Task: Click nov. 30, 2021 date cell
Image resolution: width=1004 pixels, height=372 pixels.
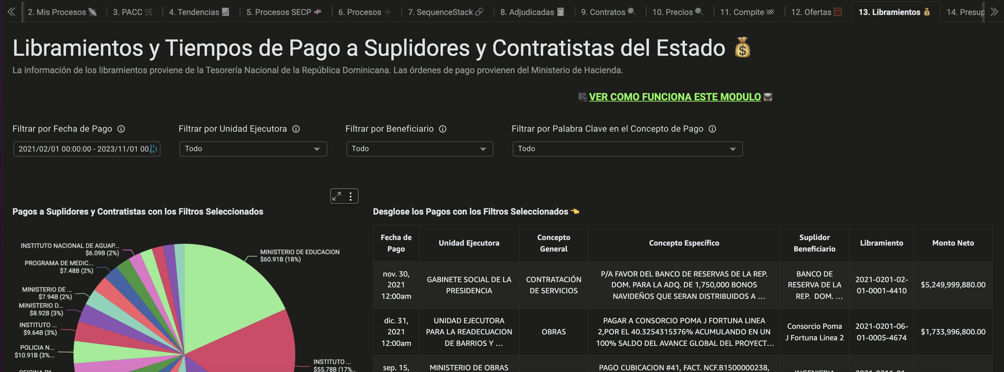Action: pos(396,285)
